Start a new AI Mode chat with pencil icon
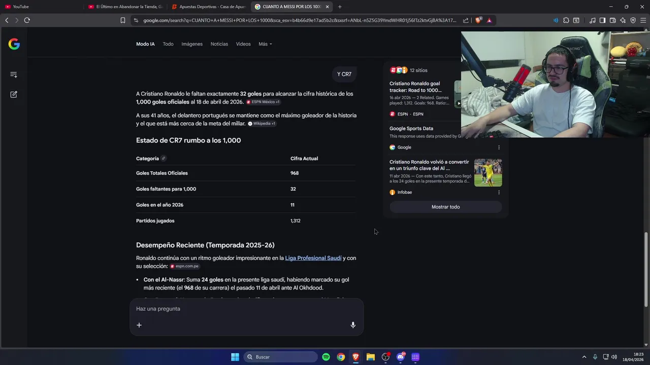The width and height of the screenshot is (650, 365). [14, 94]
